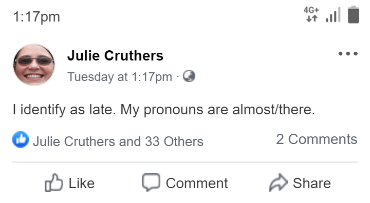Image resolution: width=370 pixels, height=203 pixels.
Task: Click the Share button label
Action: pos(312,183)
